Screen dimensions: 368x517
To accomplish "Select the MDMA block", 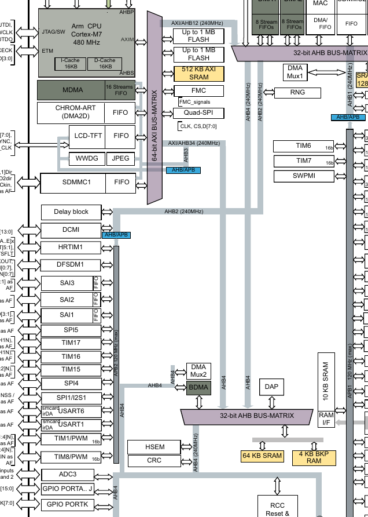I will point(71,90).
